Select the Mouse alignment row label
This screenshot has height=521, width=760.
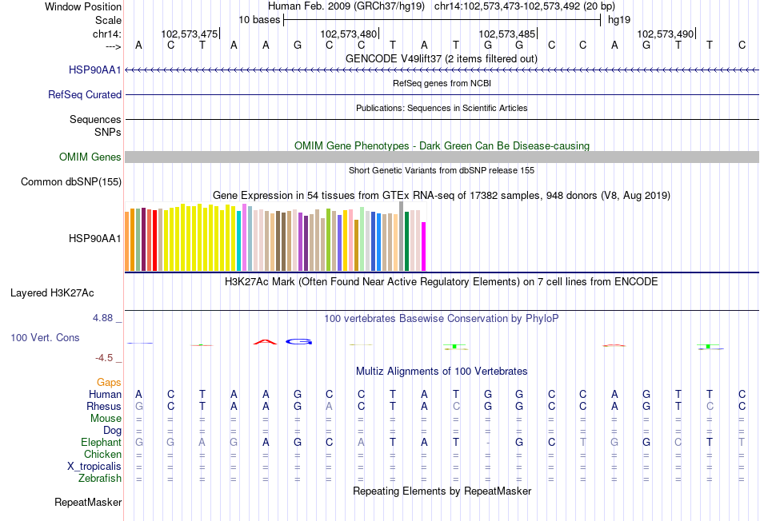coord(106,419)
